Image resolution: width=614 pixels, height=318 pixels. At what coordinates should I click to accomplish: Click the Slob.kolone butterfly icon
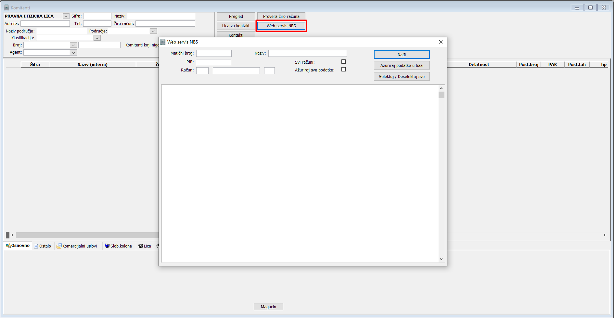107,246
